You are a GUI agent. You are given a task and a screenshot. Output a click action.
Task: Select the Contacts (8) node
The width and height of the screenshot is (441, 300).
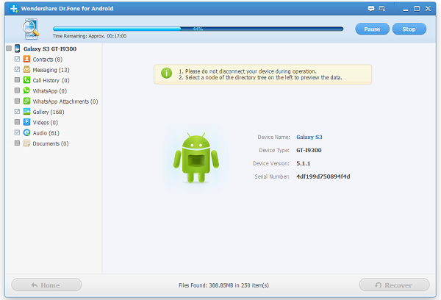point(48,60)
